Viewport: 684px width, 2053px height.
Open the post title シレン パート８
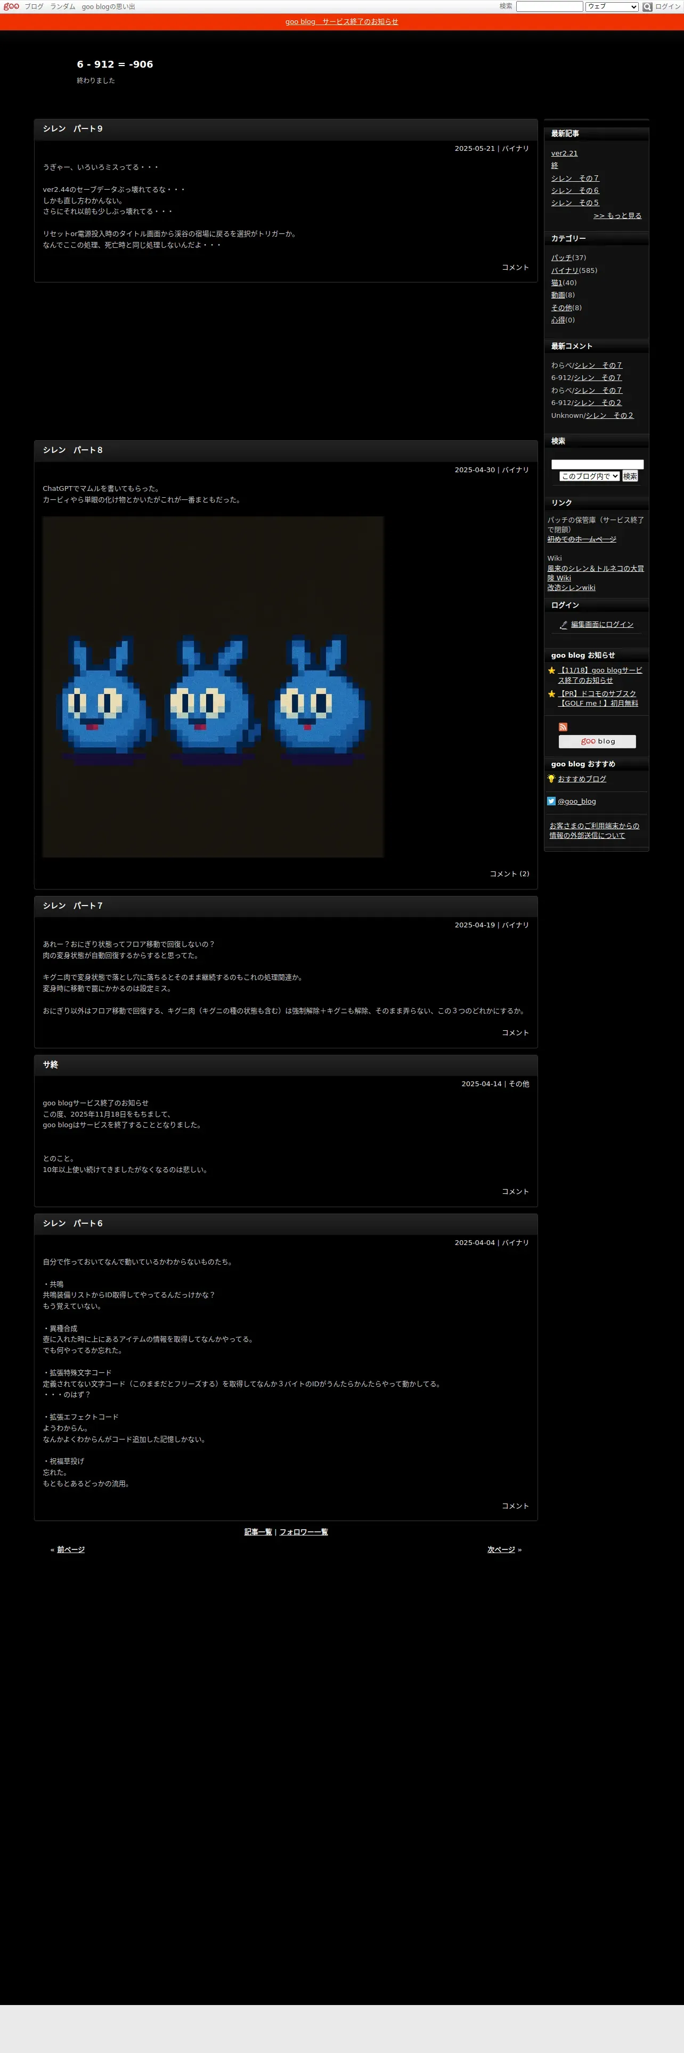coord(72,450)
